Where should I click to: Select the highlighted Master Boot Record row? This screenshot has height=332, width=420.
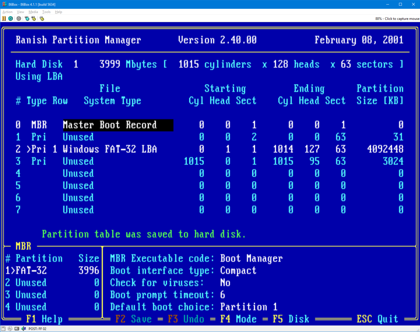pos(118,125)
